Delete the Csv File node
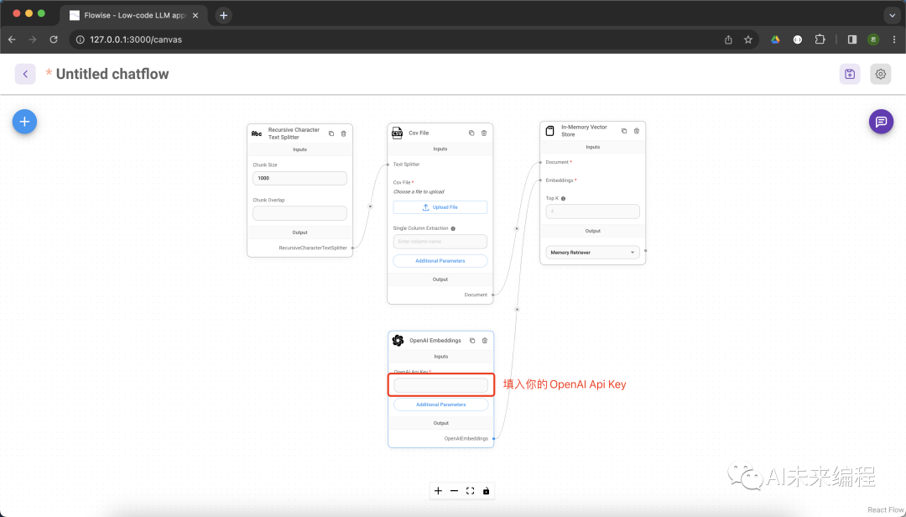 484,133
